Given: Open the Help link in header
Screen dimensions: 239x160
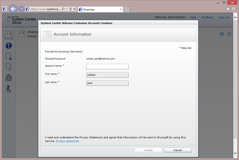Looking at the screenshot, I should coord(193,17).
